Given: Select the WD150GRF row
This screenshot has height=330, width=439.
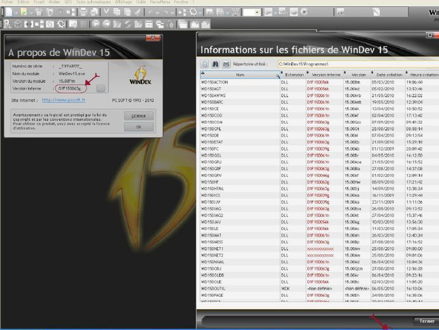Looking at the screenshot, I should (319, 169).
